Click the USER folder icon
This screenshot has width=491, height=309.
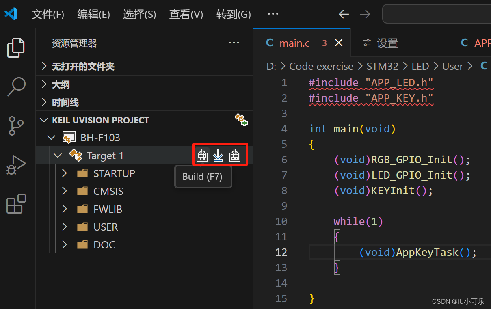[82, 227]
